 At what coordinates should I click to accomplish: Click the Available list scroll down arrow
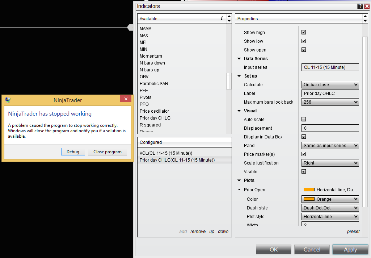pyautogui.click(x=229, y=21)
